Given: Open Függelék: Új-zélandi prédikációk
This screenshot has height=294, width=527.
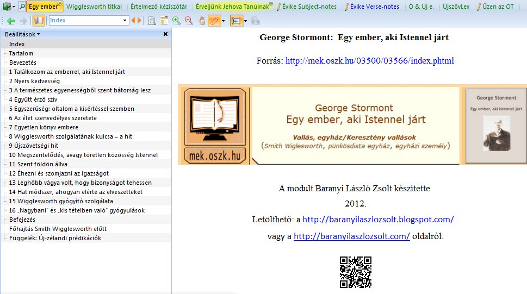Looking at the screenshot, I should (55, 238).
